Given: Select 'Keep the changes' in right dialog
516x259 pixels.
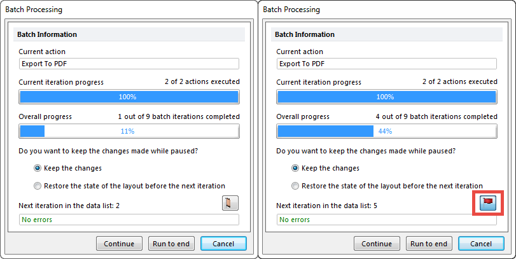Looking at the screenshot, I should coord(296,168).
